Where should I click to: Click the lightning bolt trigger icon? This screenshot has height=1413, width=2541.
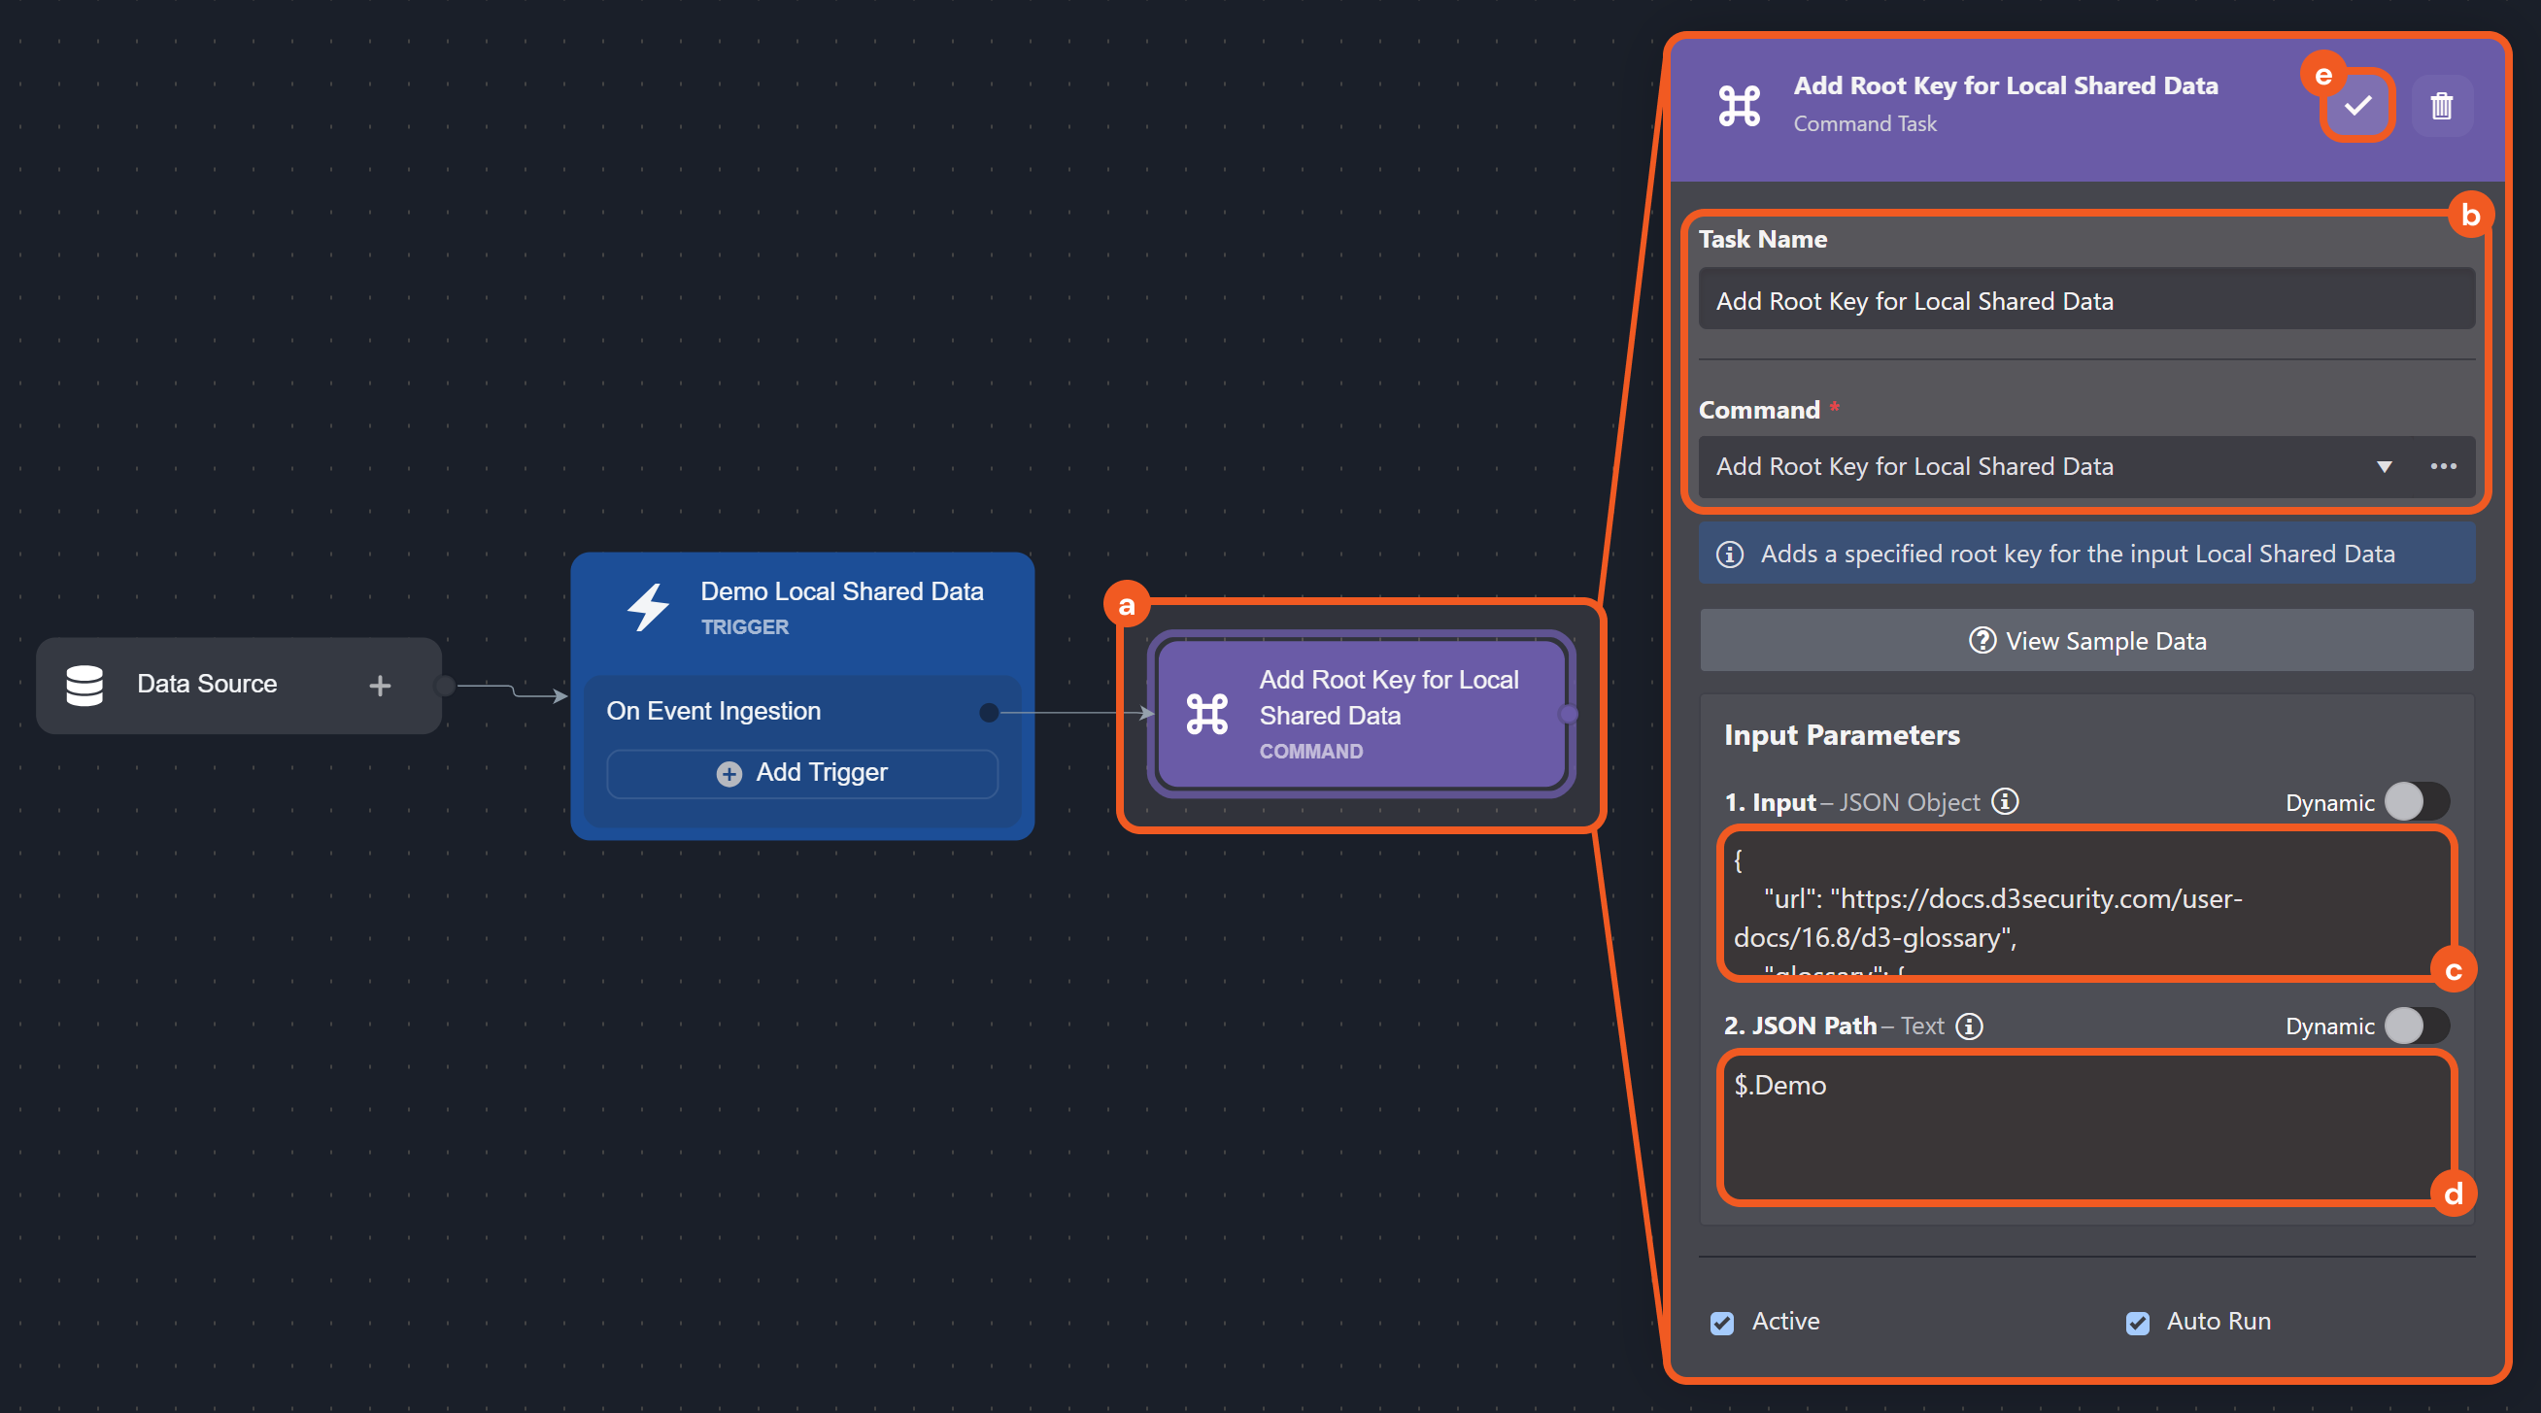(x=648, y=606)
